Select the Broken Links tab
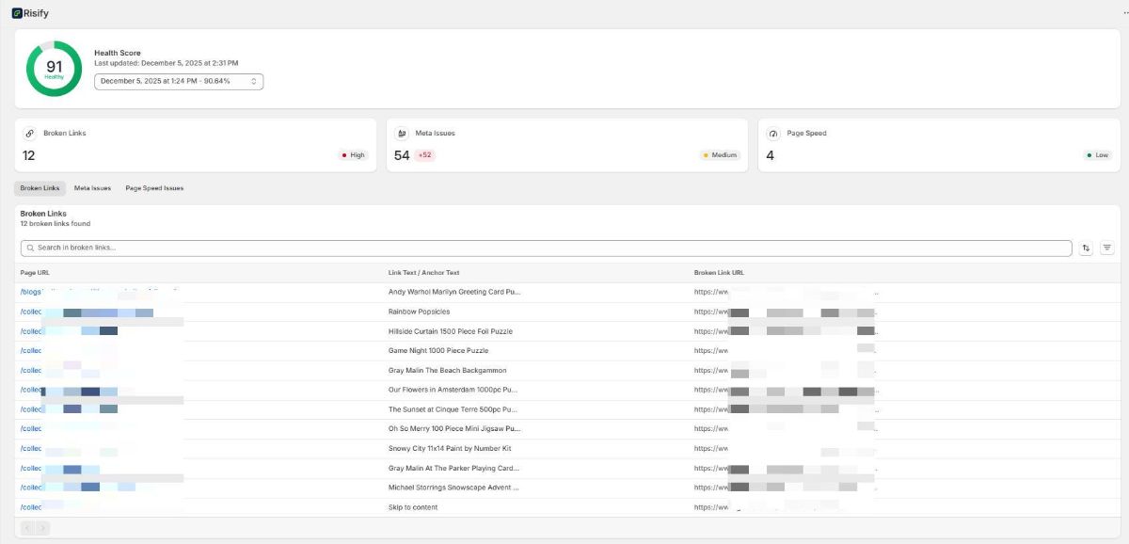The height and width of the screenshot is (544, 1129). point(40,188)
